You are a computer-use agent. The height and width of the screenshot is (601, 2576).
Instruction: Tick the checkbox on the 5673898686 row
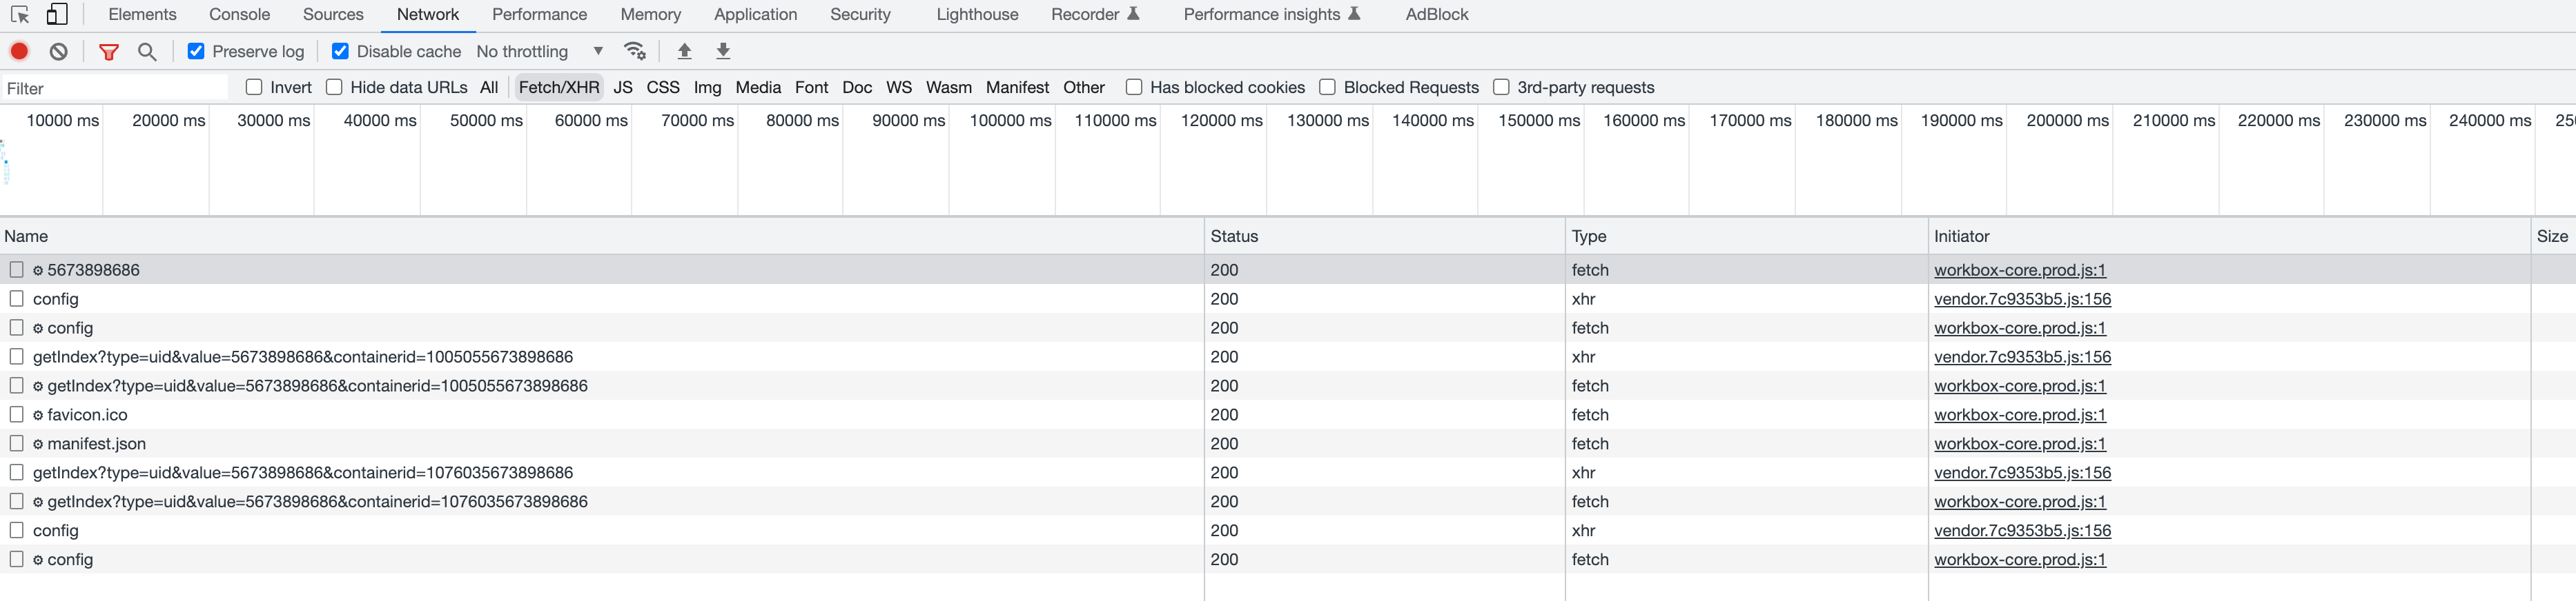click(17, 269)
